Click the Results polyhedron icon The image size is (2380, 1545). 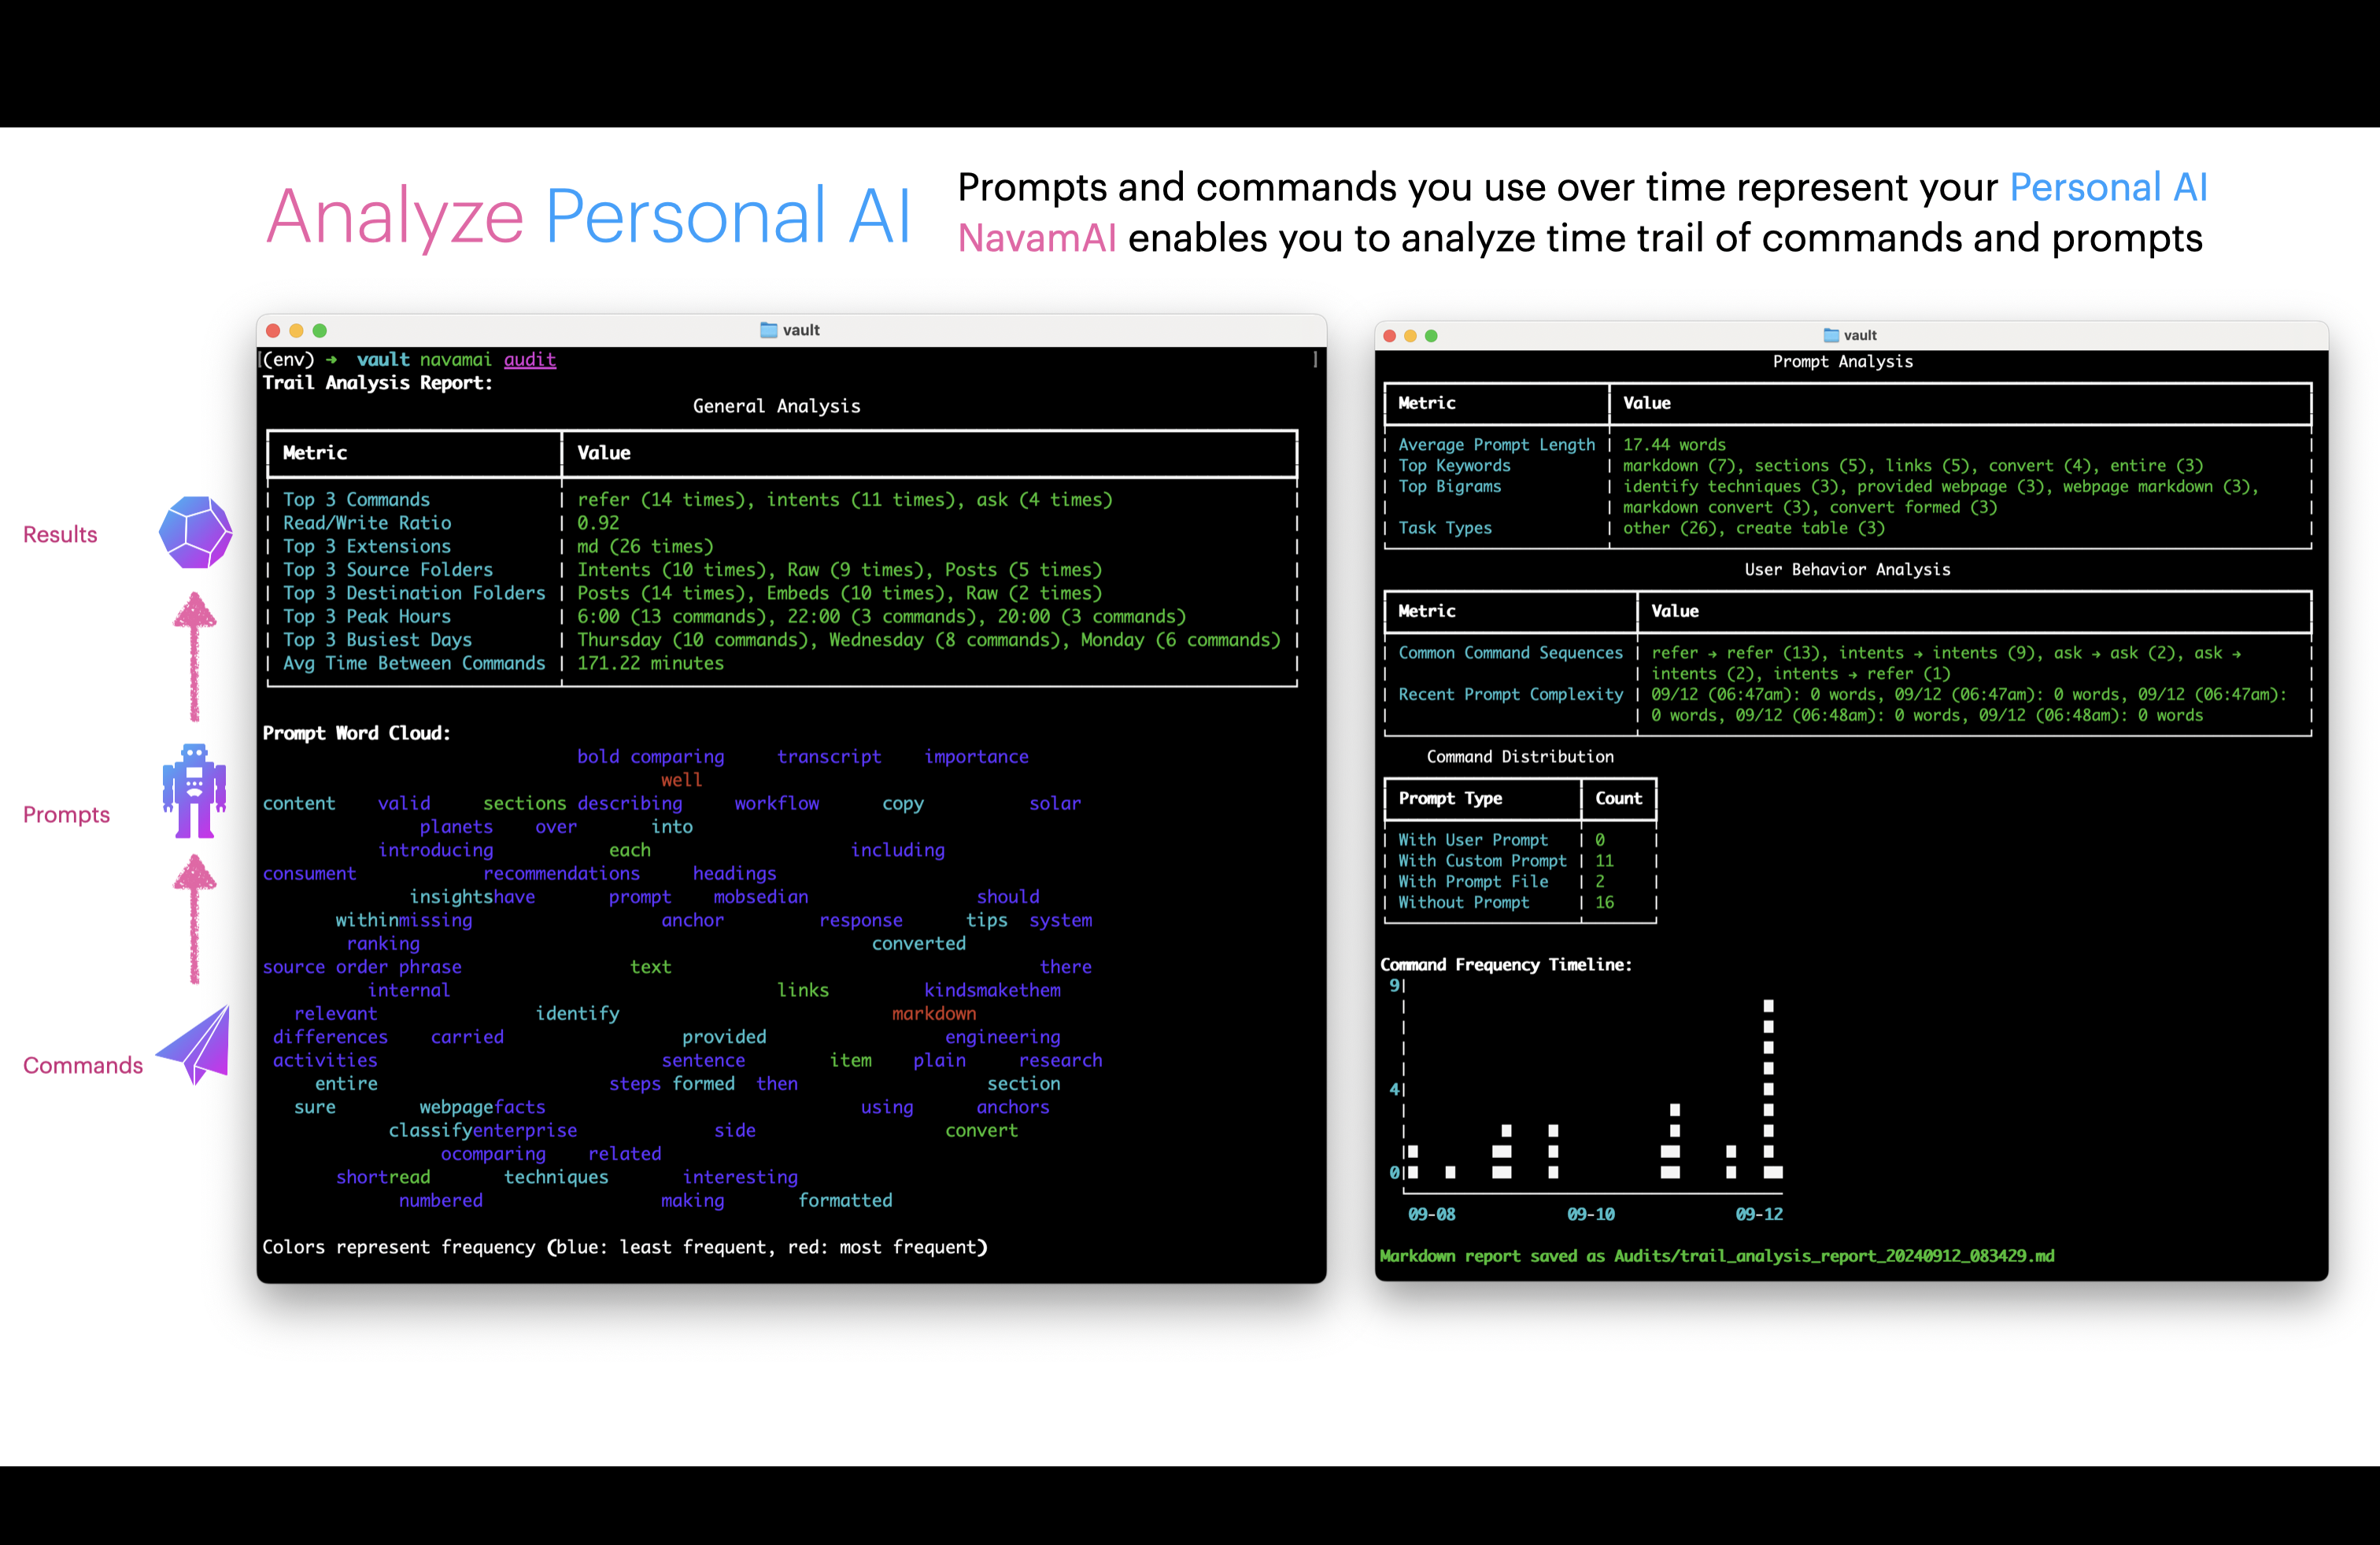(196, 532)
